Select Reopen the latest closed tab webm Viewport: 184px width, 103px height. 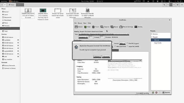(58, 14)
